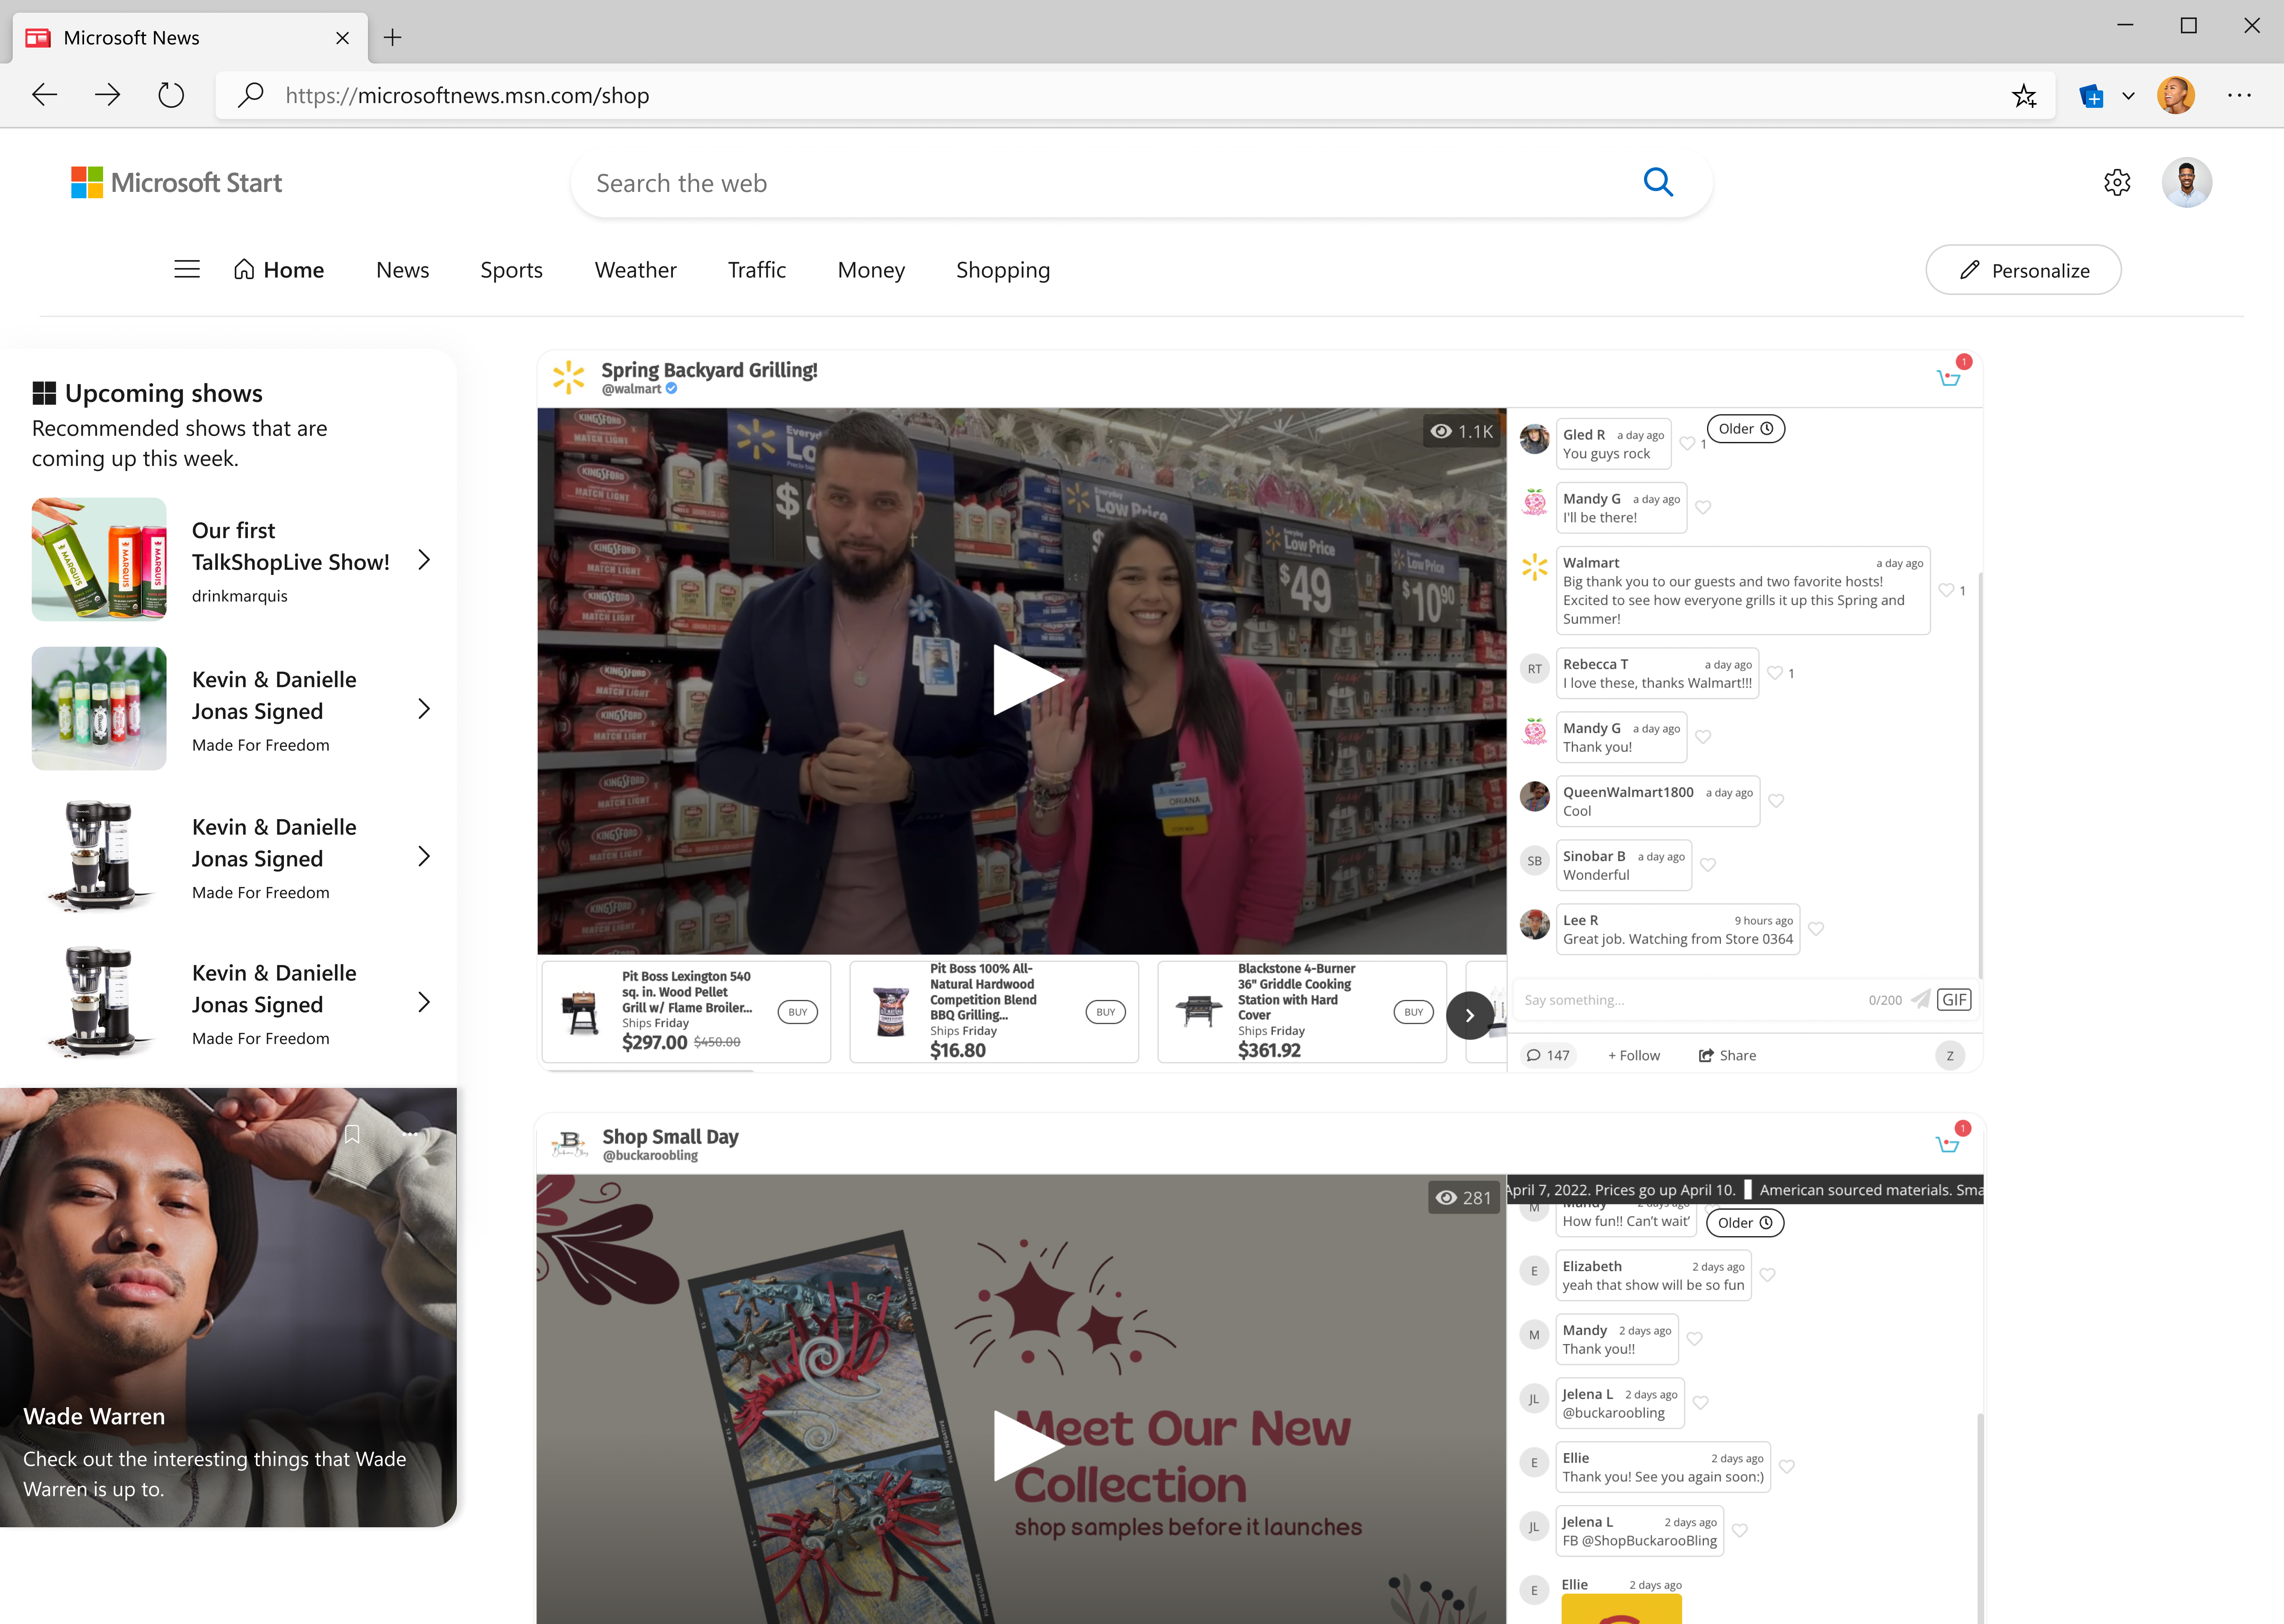Like Lee R's 'Great job' comment

coord(1816,929)
